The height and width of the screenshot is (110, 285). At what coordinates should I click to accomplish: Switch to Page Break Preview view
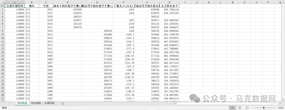point(247,108)
